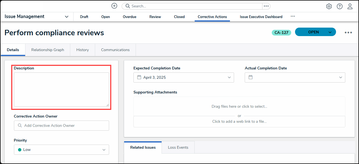
Task: Click the Expected Completion Date calendar icon
Action: click(x=139, y=77)
